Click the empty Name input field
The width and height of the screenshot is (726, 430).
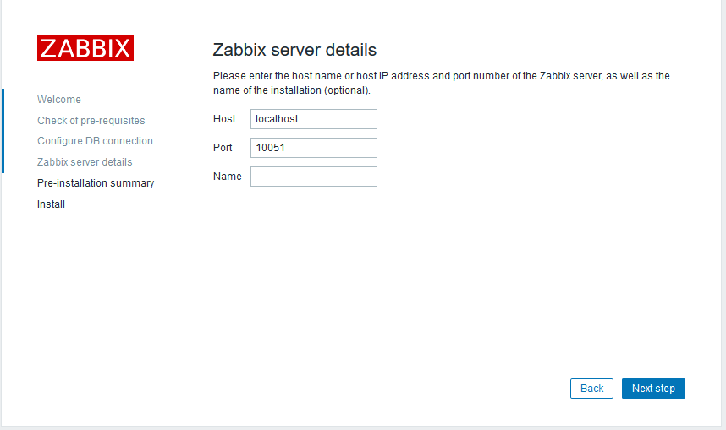[314, 177]
